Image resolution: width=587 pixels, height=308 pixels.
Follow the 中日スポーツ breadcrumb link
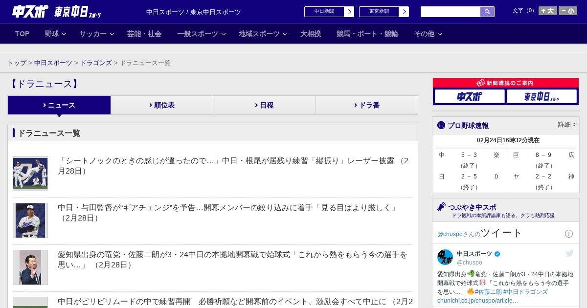[53, 63]
